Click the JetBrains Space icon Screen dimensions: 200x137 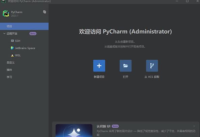click(12, 48)
